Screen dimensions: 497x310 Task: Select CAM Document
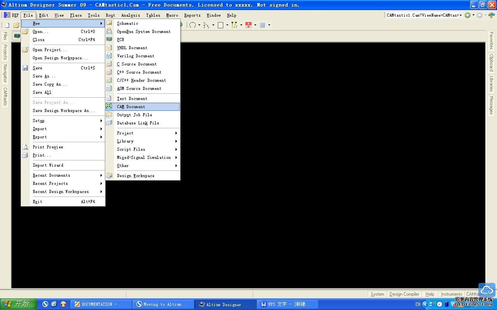coord(142,107)
